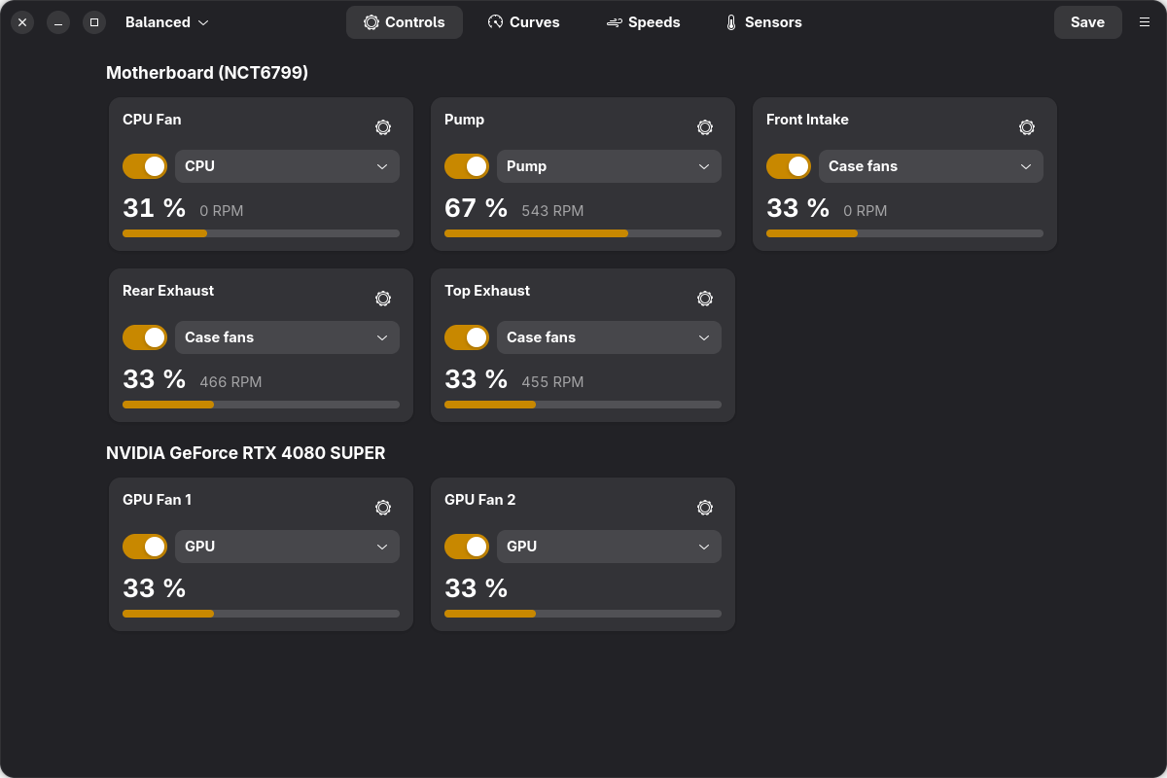Click the Top Exhaust speed bar
Viewport: 1167px width, 778px height.
coord(583,405)
